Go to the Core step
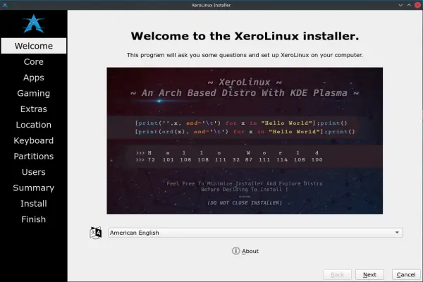 (34, 62)
